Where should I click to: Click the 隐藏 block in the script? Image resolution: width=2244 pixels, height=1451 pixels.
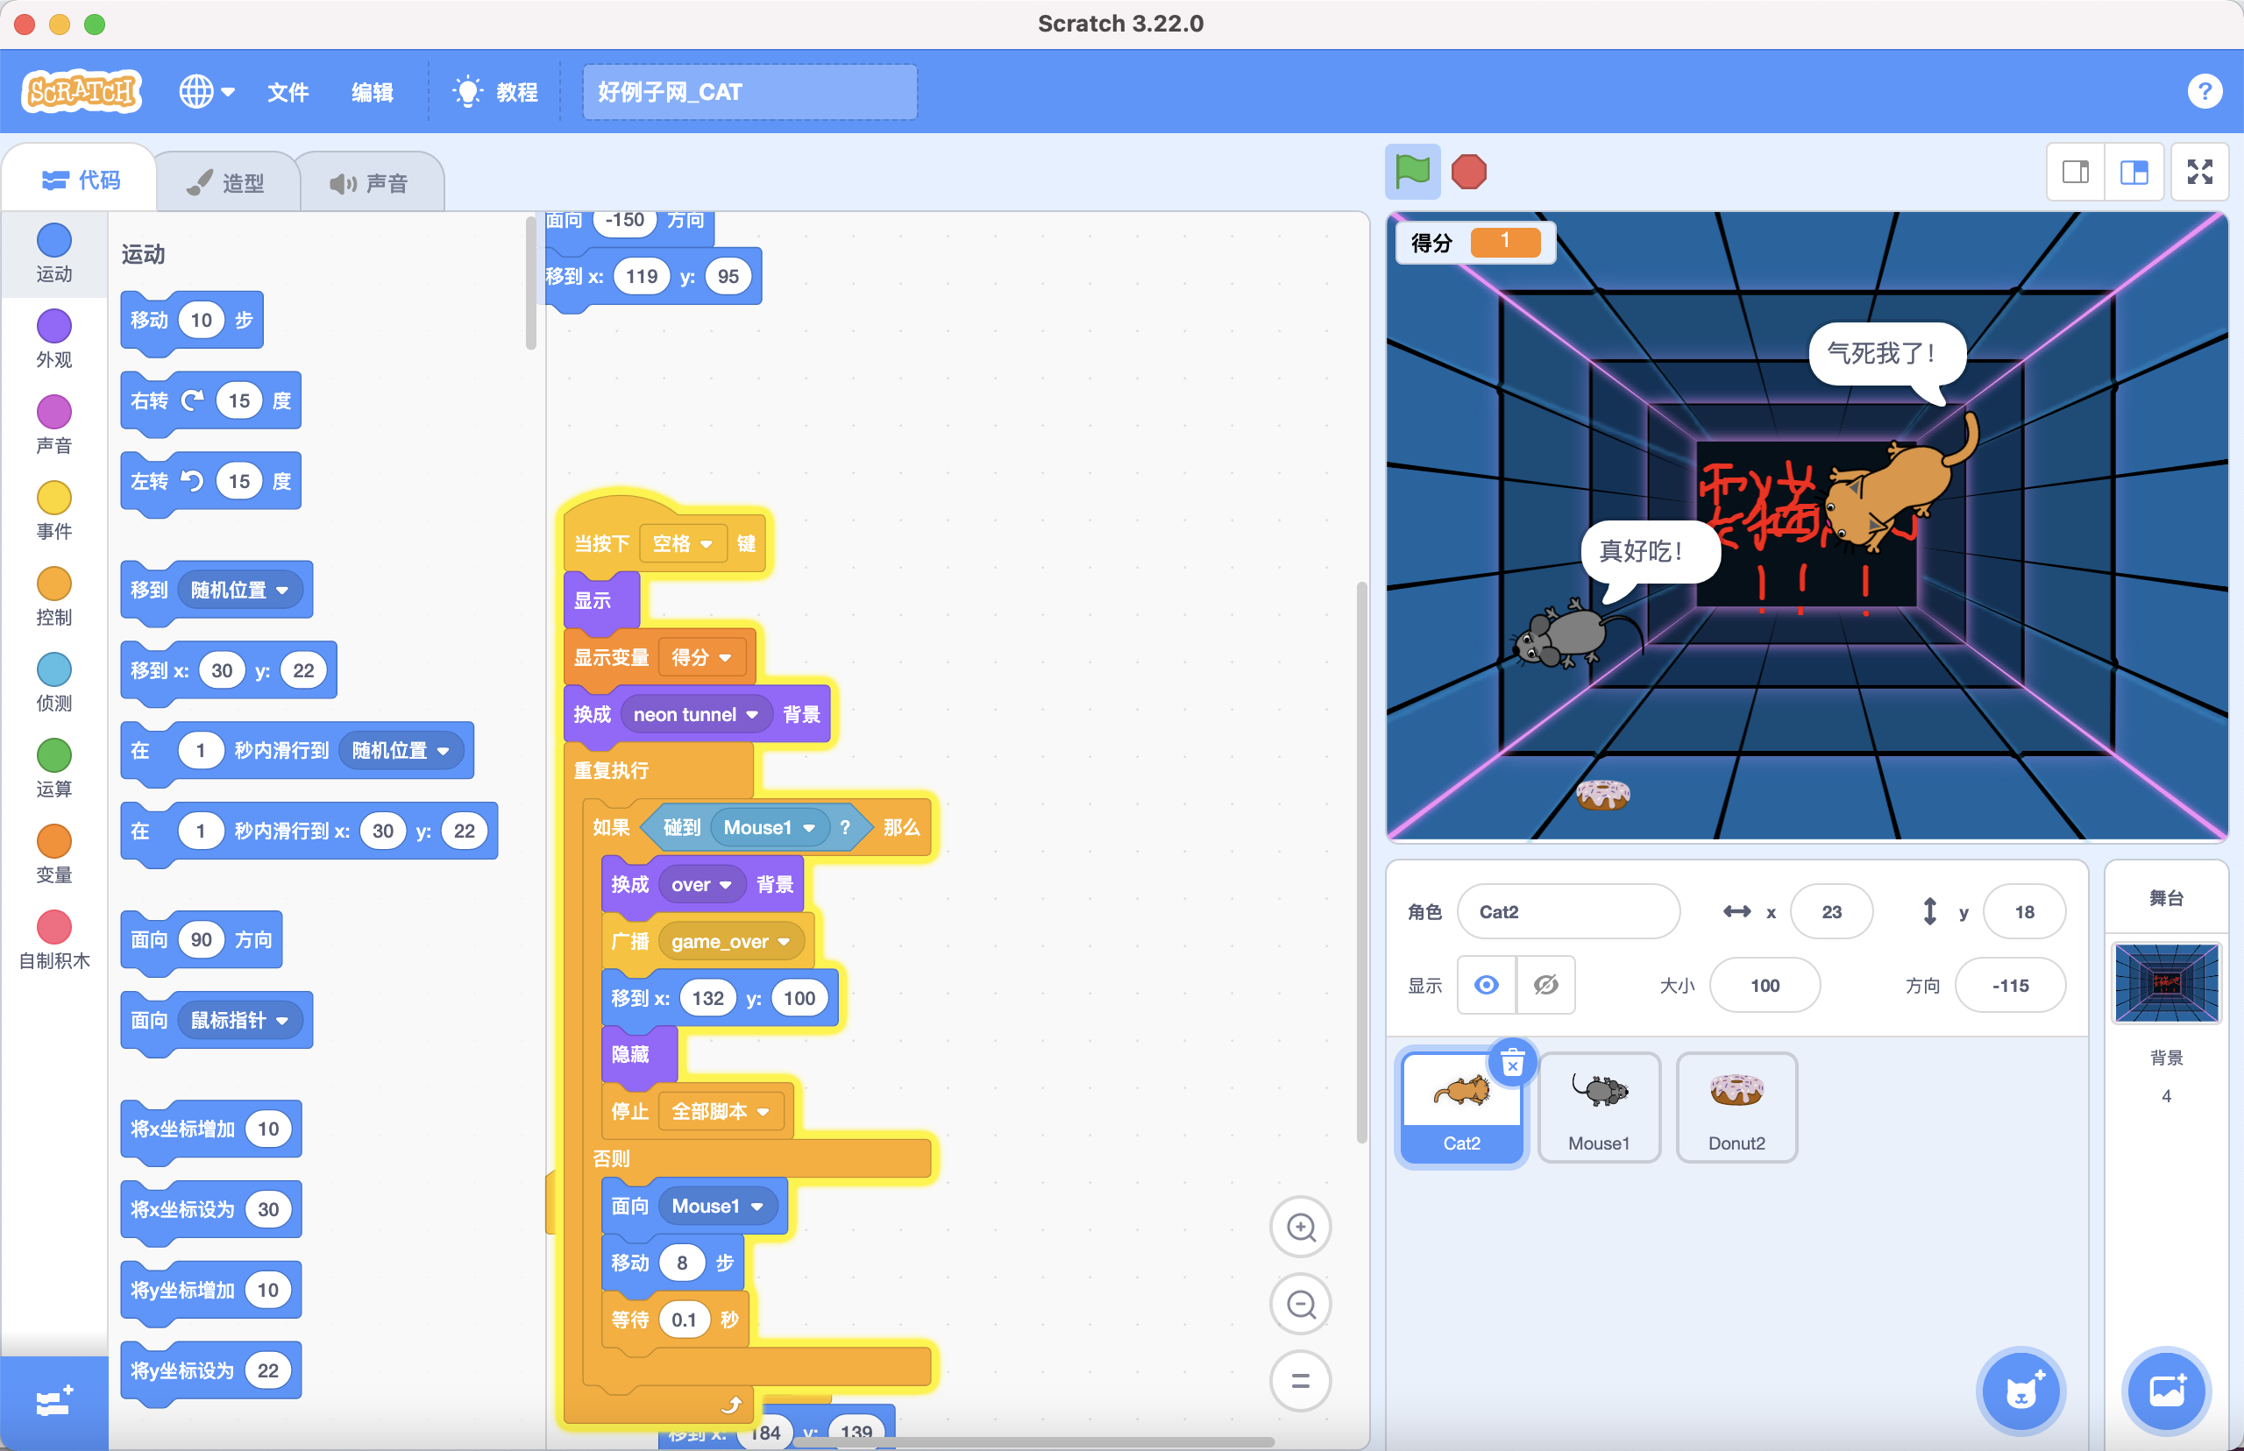coord(638,1054)
